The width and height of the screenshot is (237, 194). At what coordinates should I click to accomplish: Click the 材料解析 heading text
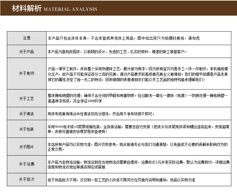point(27,8)
